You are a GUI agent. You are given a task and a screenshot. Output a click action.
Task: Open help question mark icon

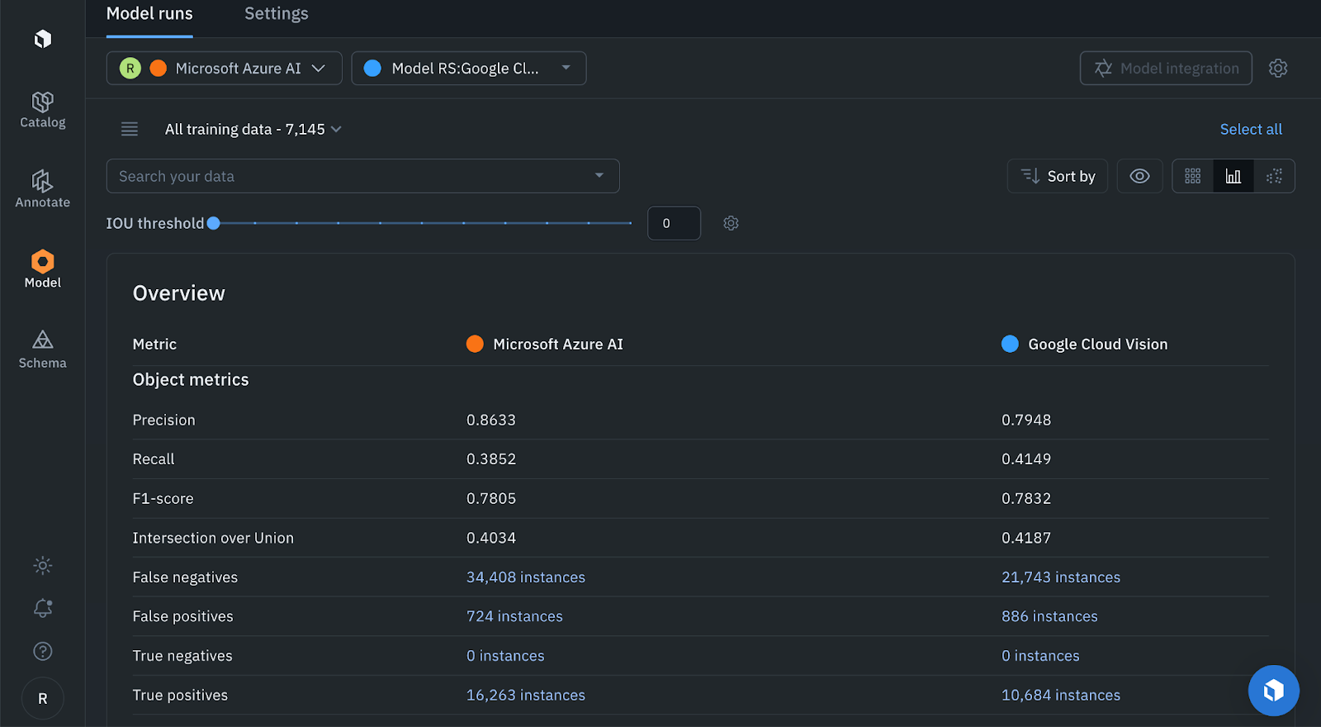(x=43, y=651)
